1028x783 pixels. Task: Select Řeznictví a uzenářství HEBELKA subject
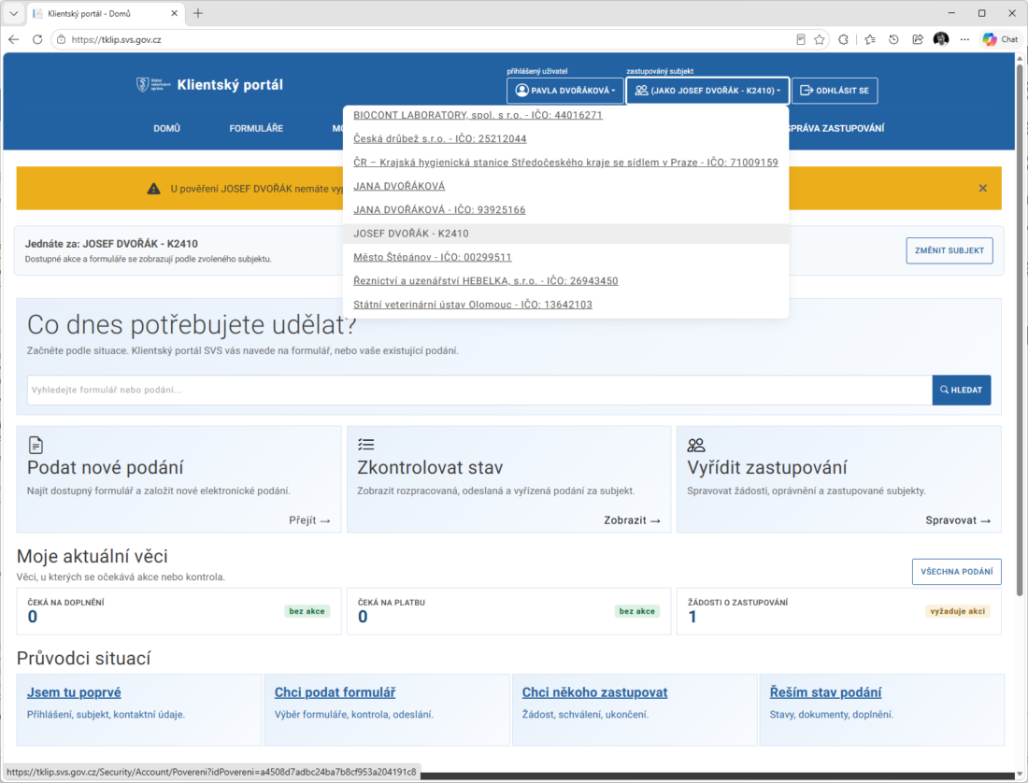[486, 280]
